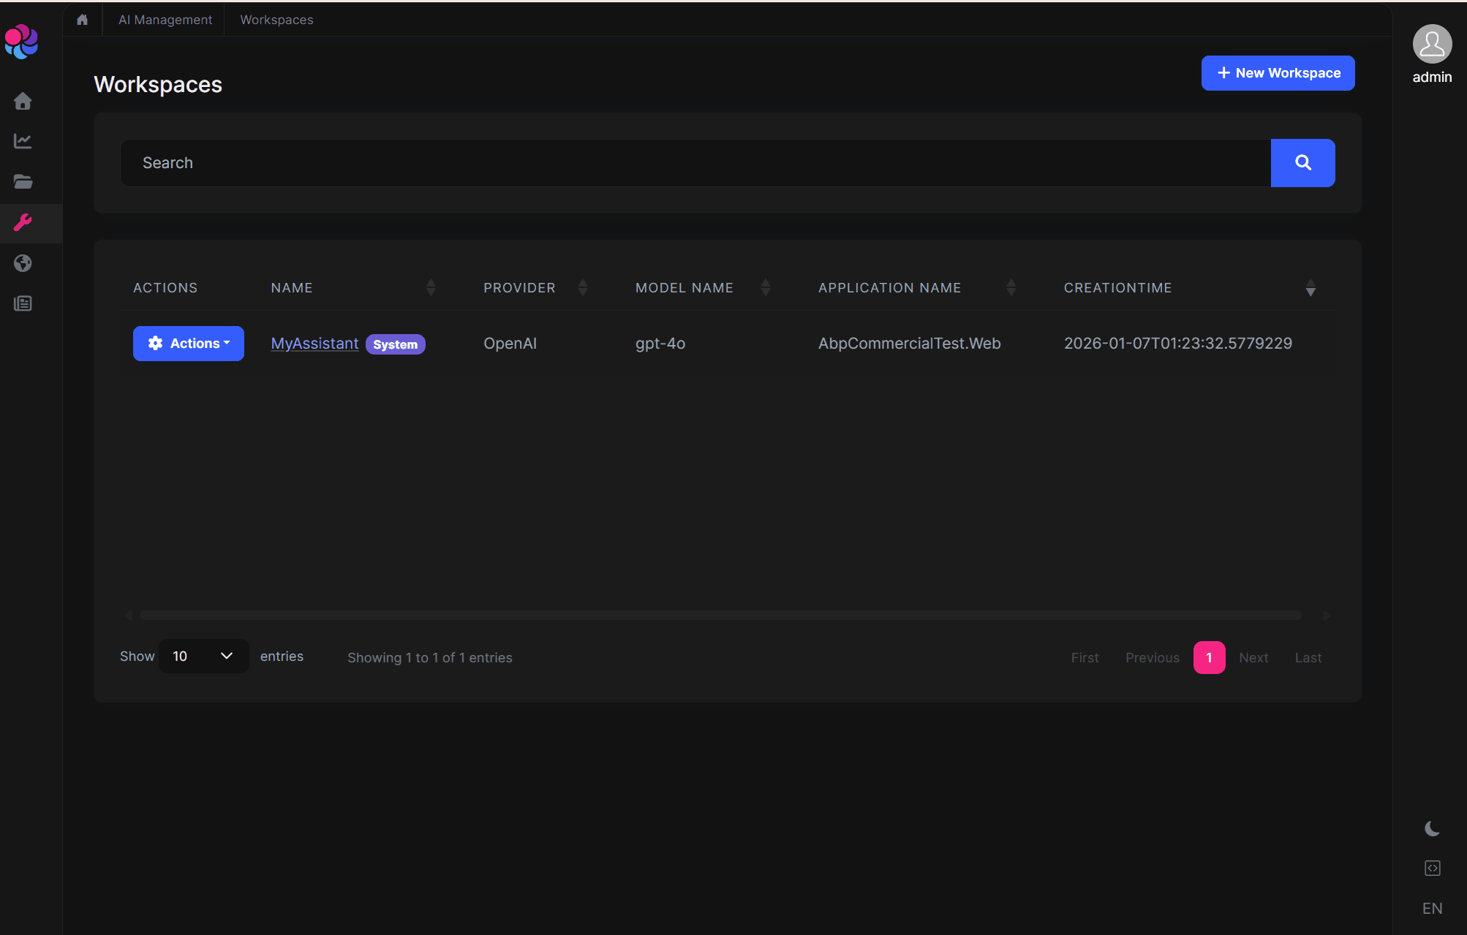
Task: Open the chart dashboard sidebar icon
Action: click(23, 141)
